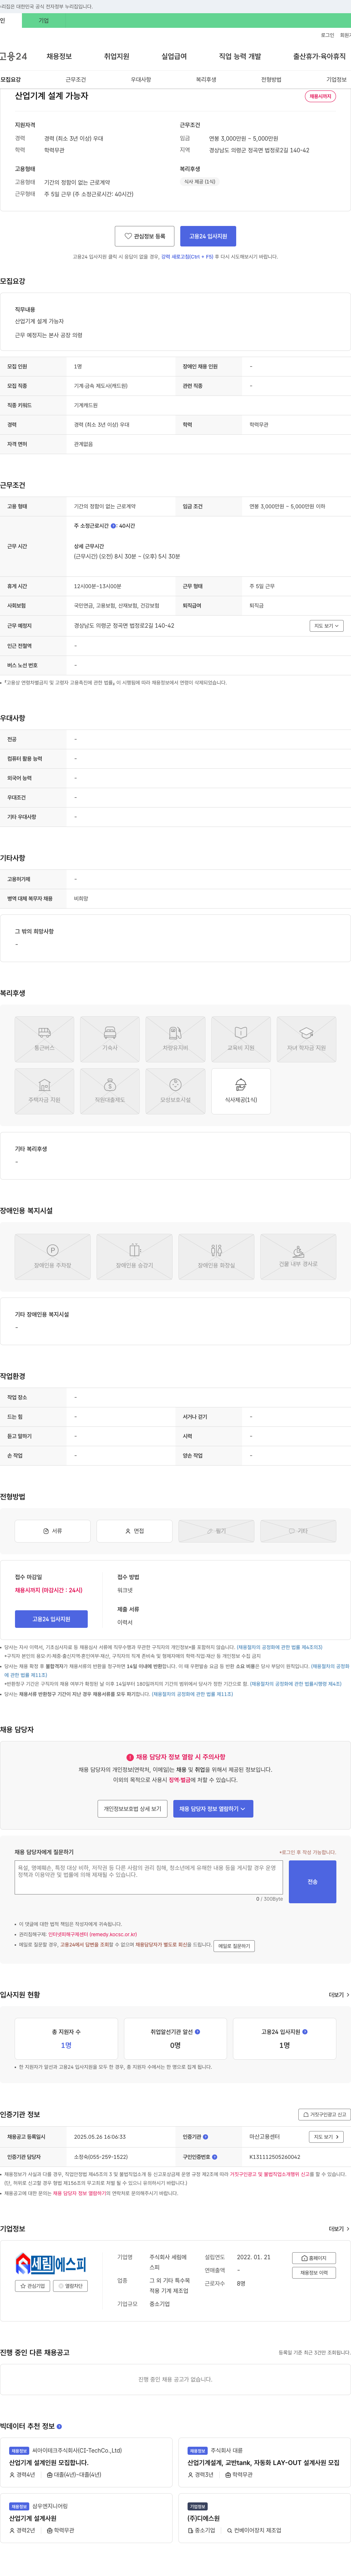
Task: Click the 주택자금 지원 welfare icon
Action: click(x=44, y=1091)
